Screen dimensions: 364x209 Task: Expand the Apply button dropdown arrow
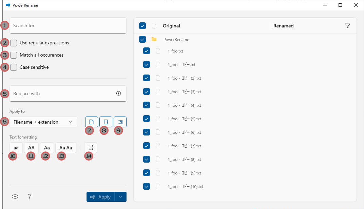120,197
